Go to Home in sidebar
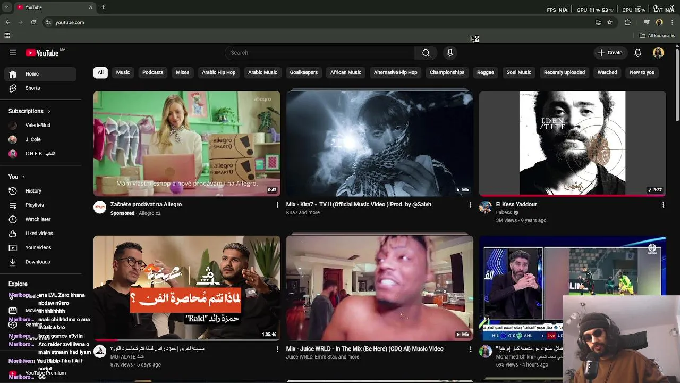The height and width of the screenshot is (383, 680). point(40,74)
